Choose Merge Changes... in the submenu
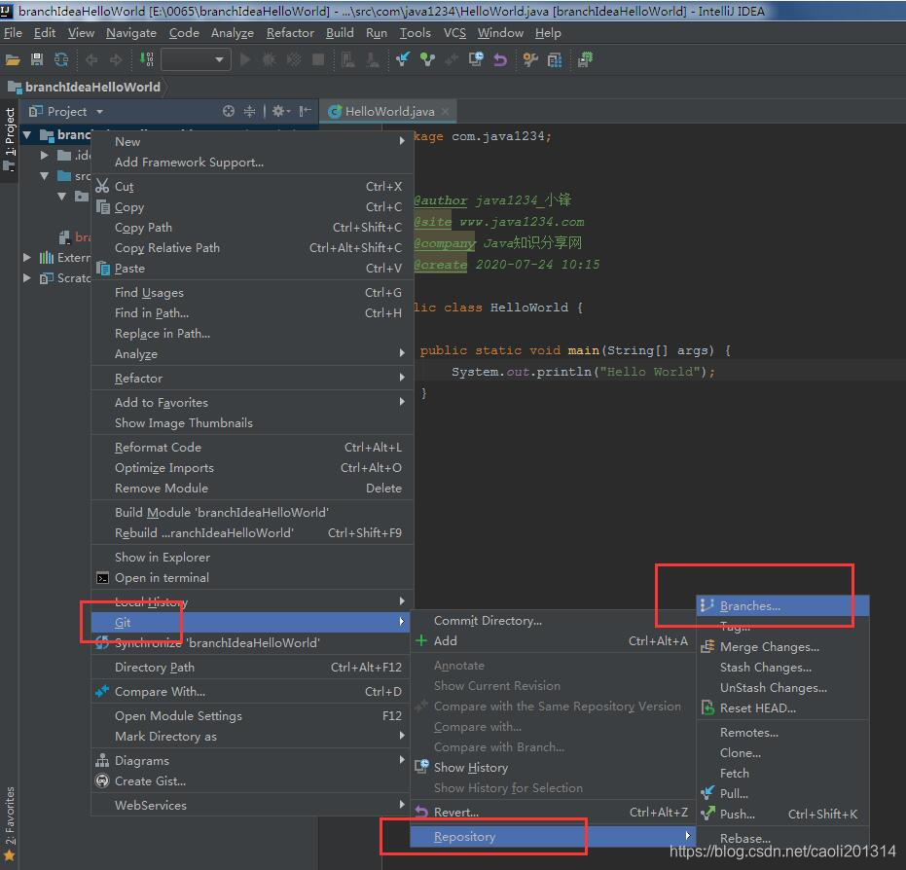The image size is (906, 870). [783, 647]
